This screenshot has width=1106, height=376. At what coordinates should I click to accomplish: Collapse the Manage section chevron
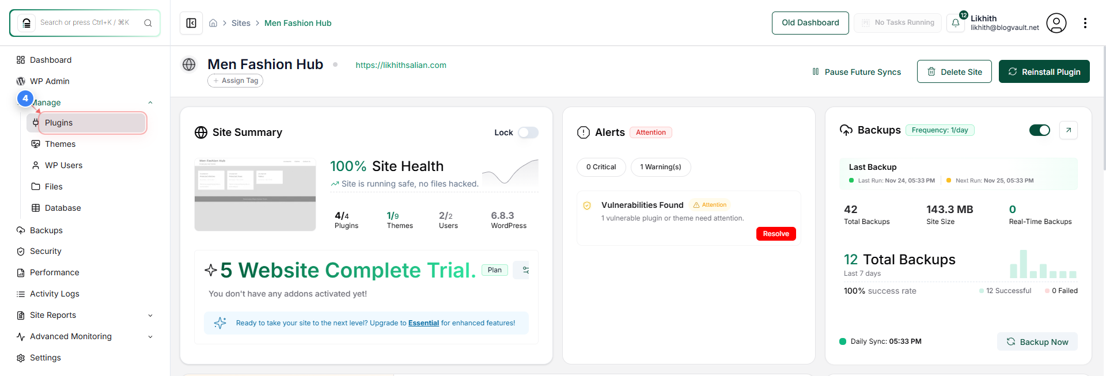150,102
